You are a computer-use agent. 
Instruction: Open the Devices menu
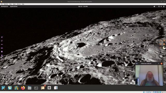click(19, 4)
